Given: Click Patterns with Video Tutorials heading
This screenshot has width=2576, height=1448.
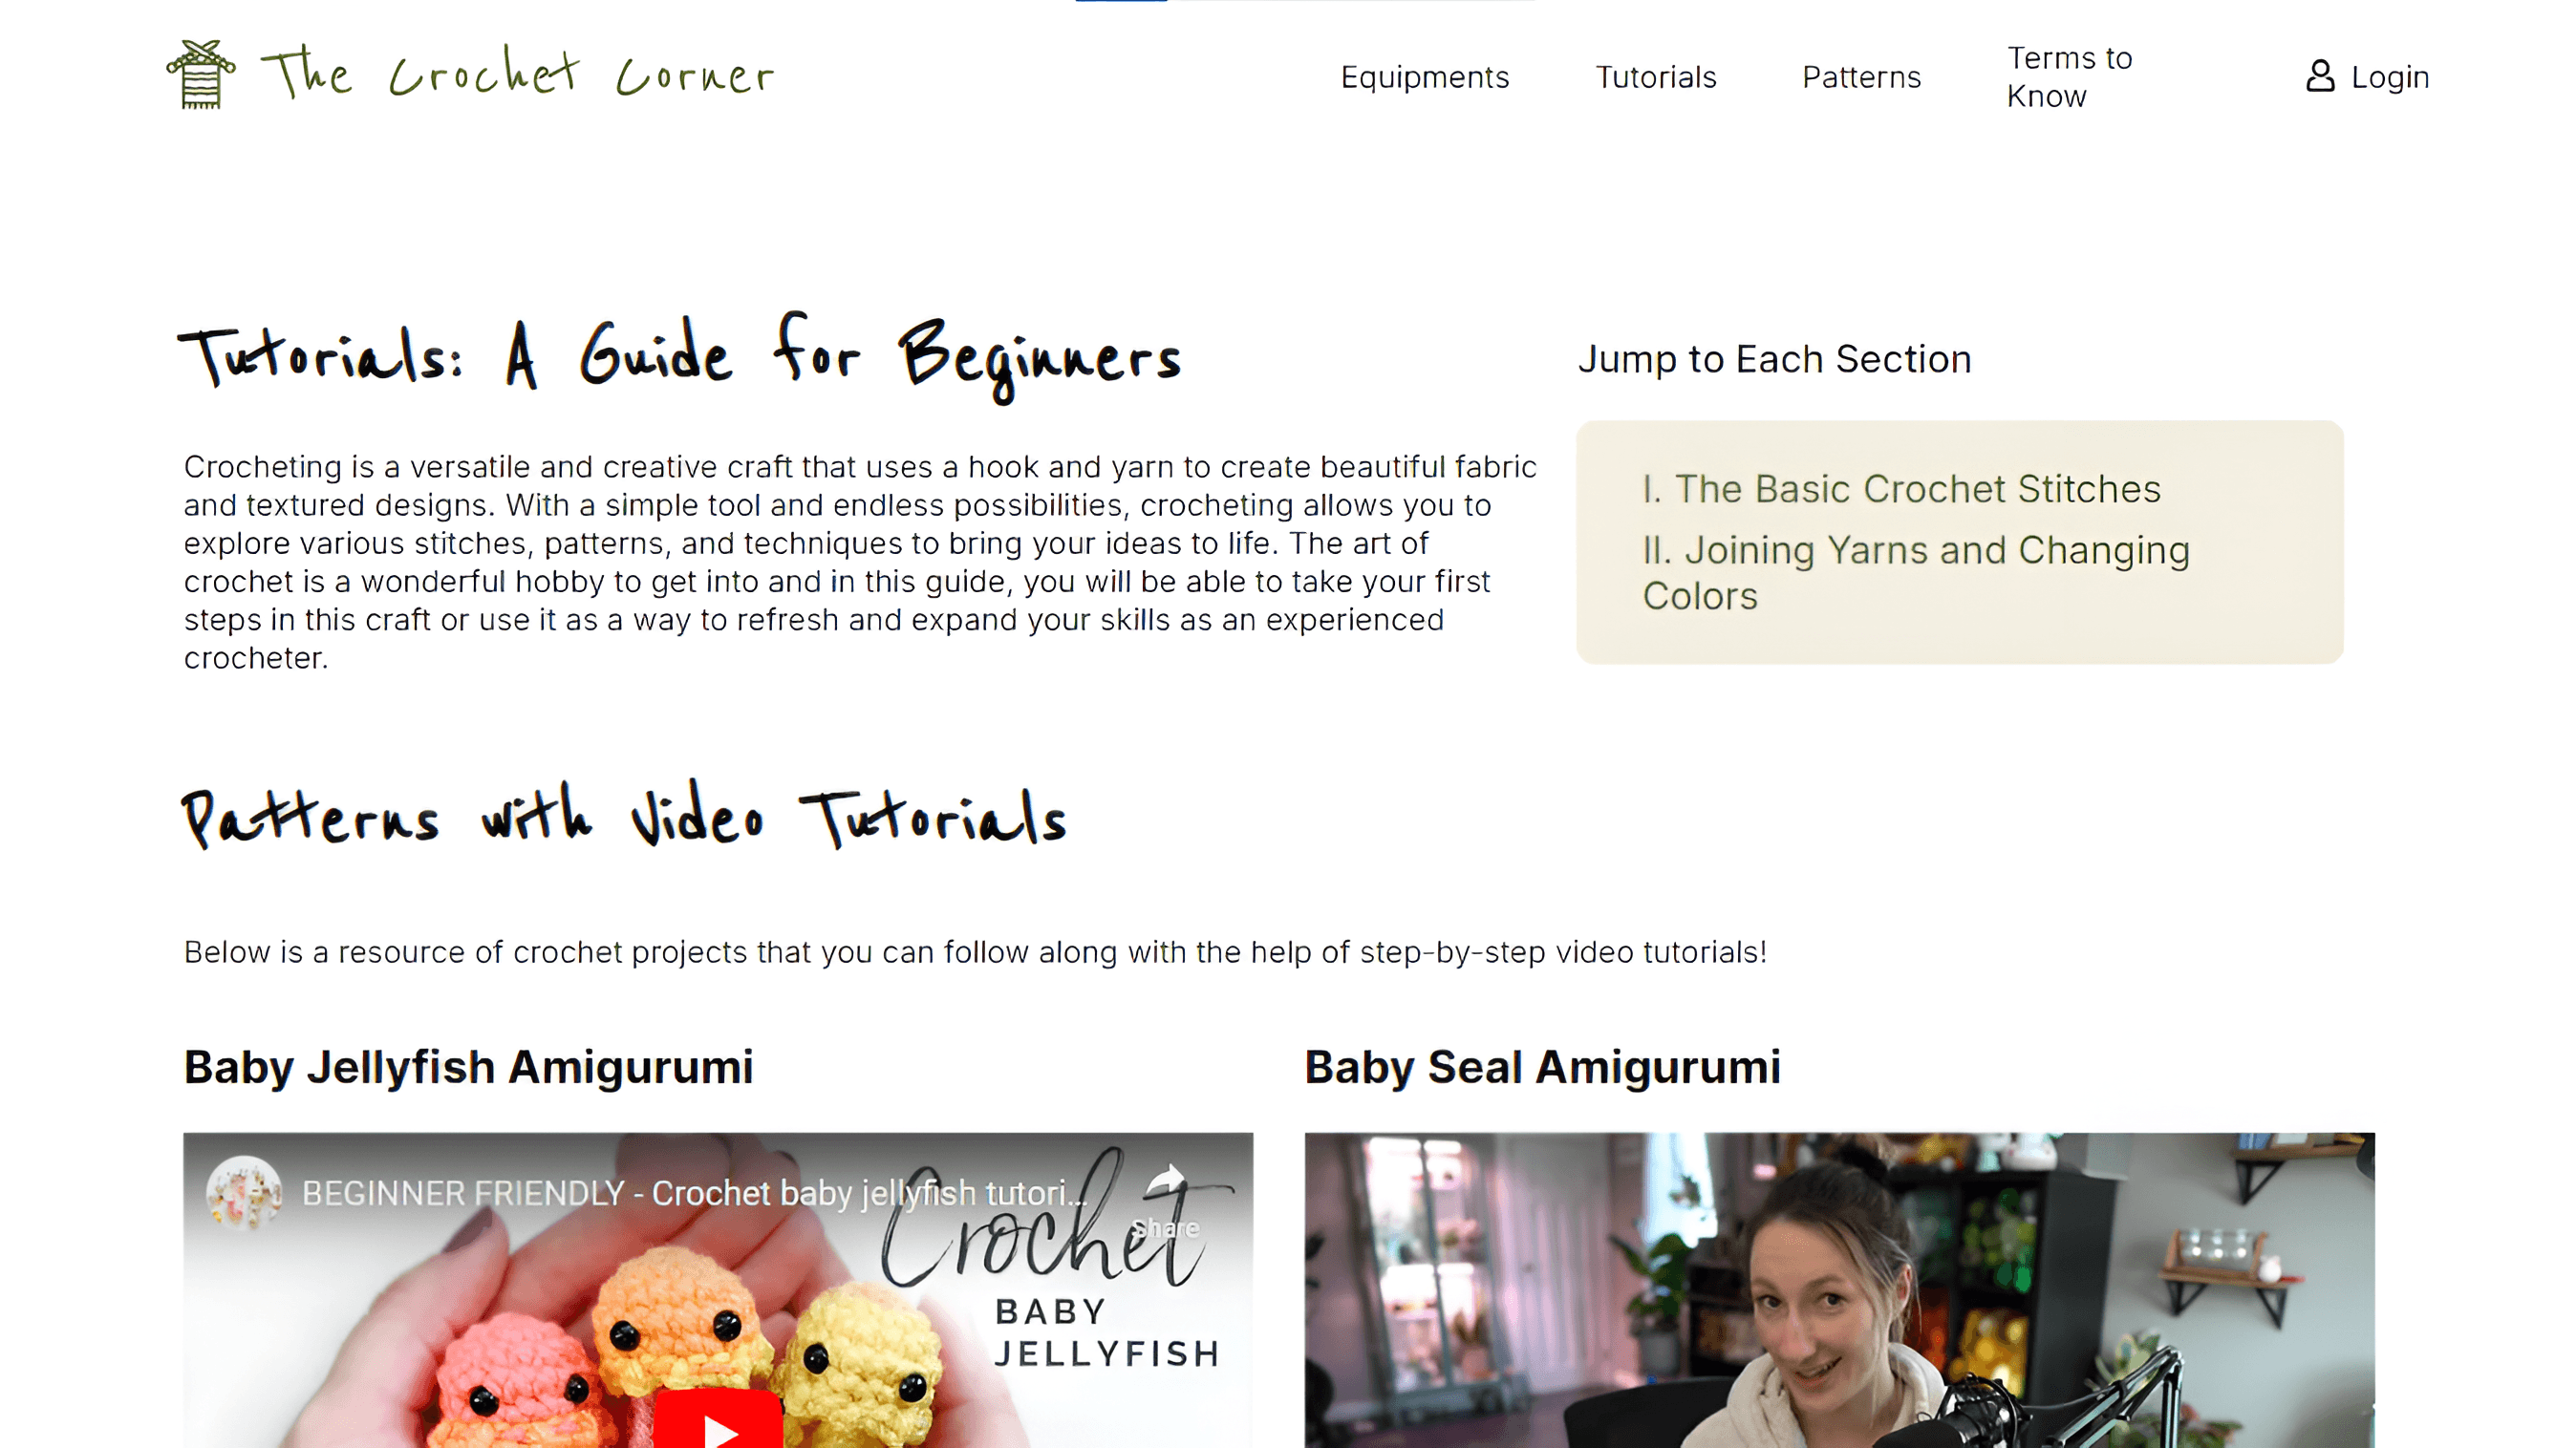Looking at the screenshot, I should click(624, 816).
